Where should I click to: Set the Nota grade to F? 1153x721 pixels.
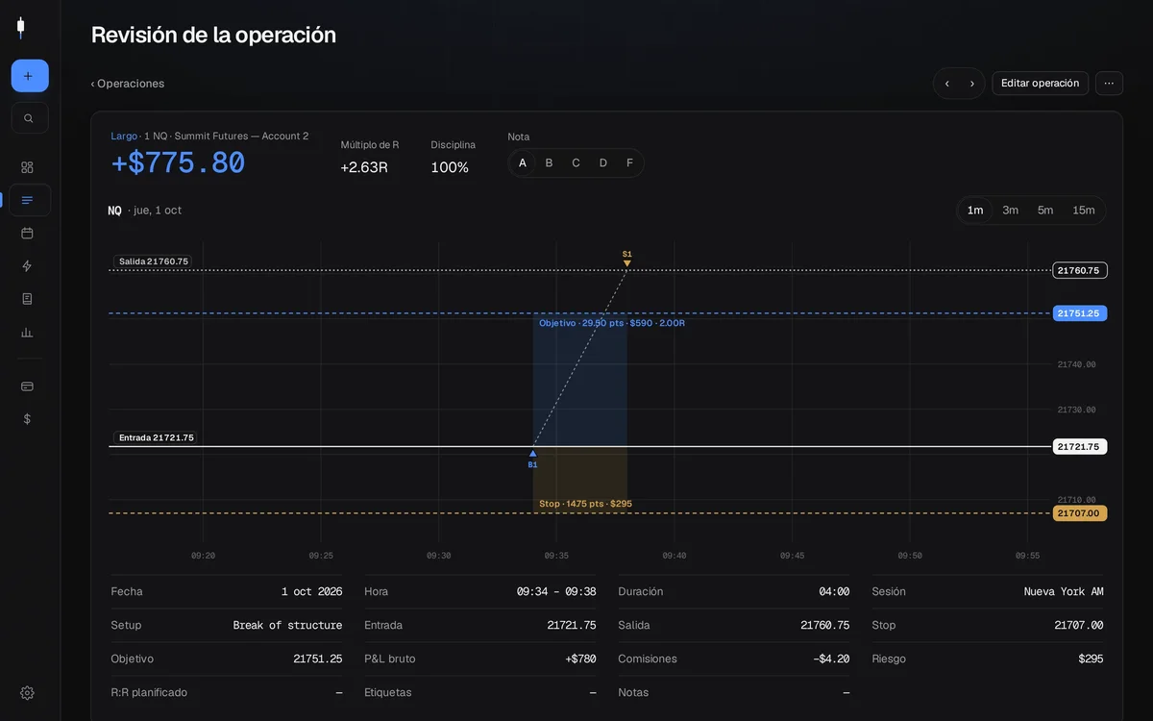[630, 163]
